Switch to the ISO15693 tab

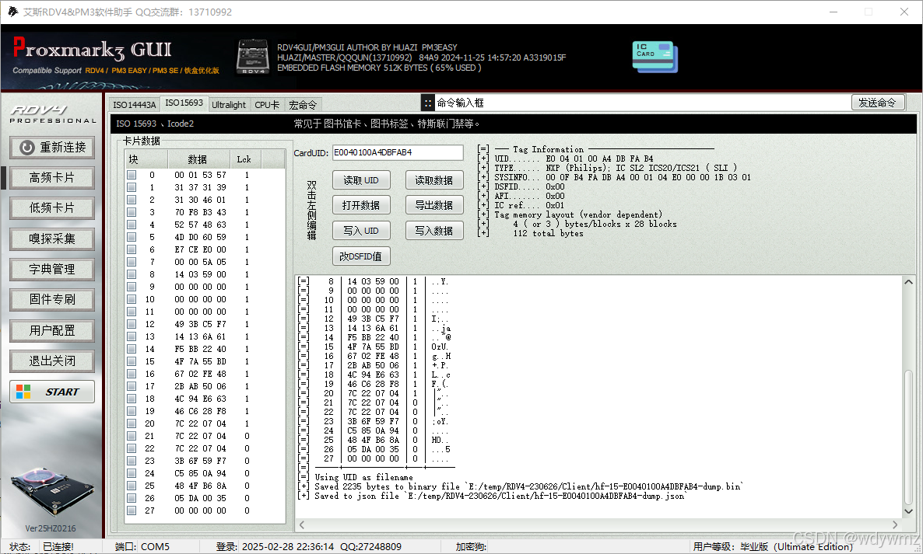184,103
